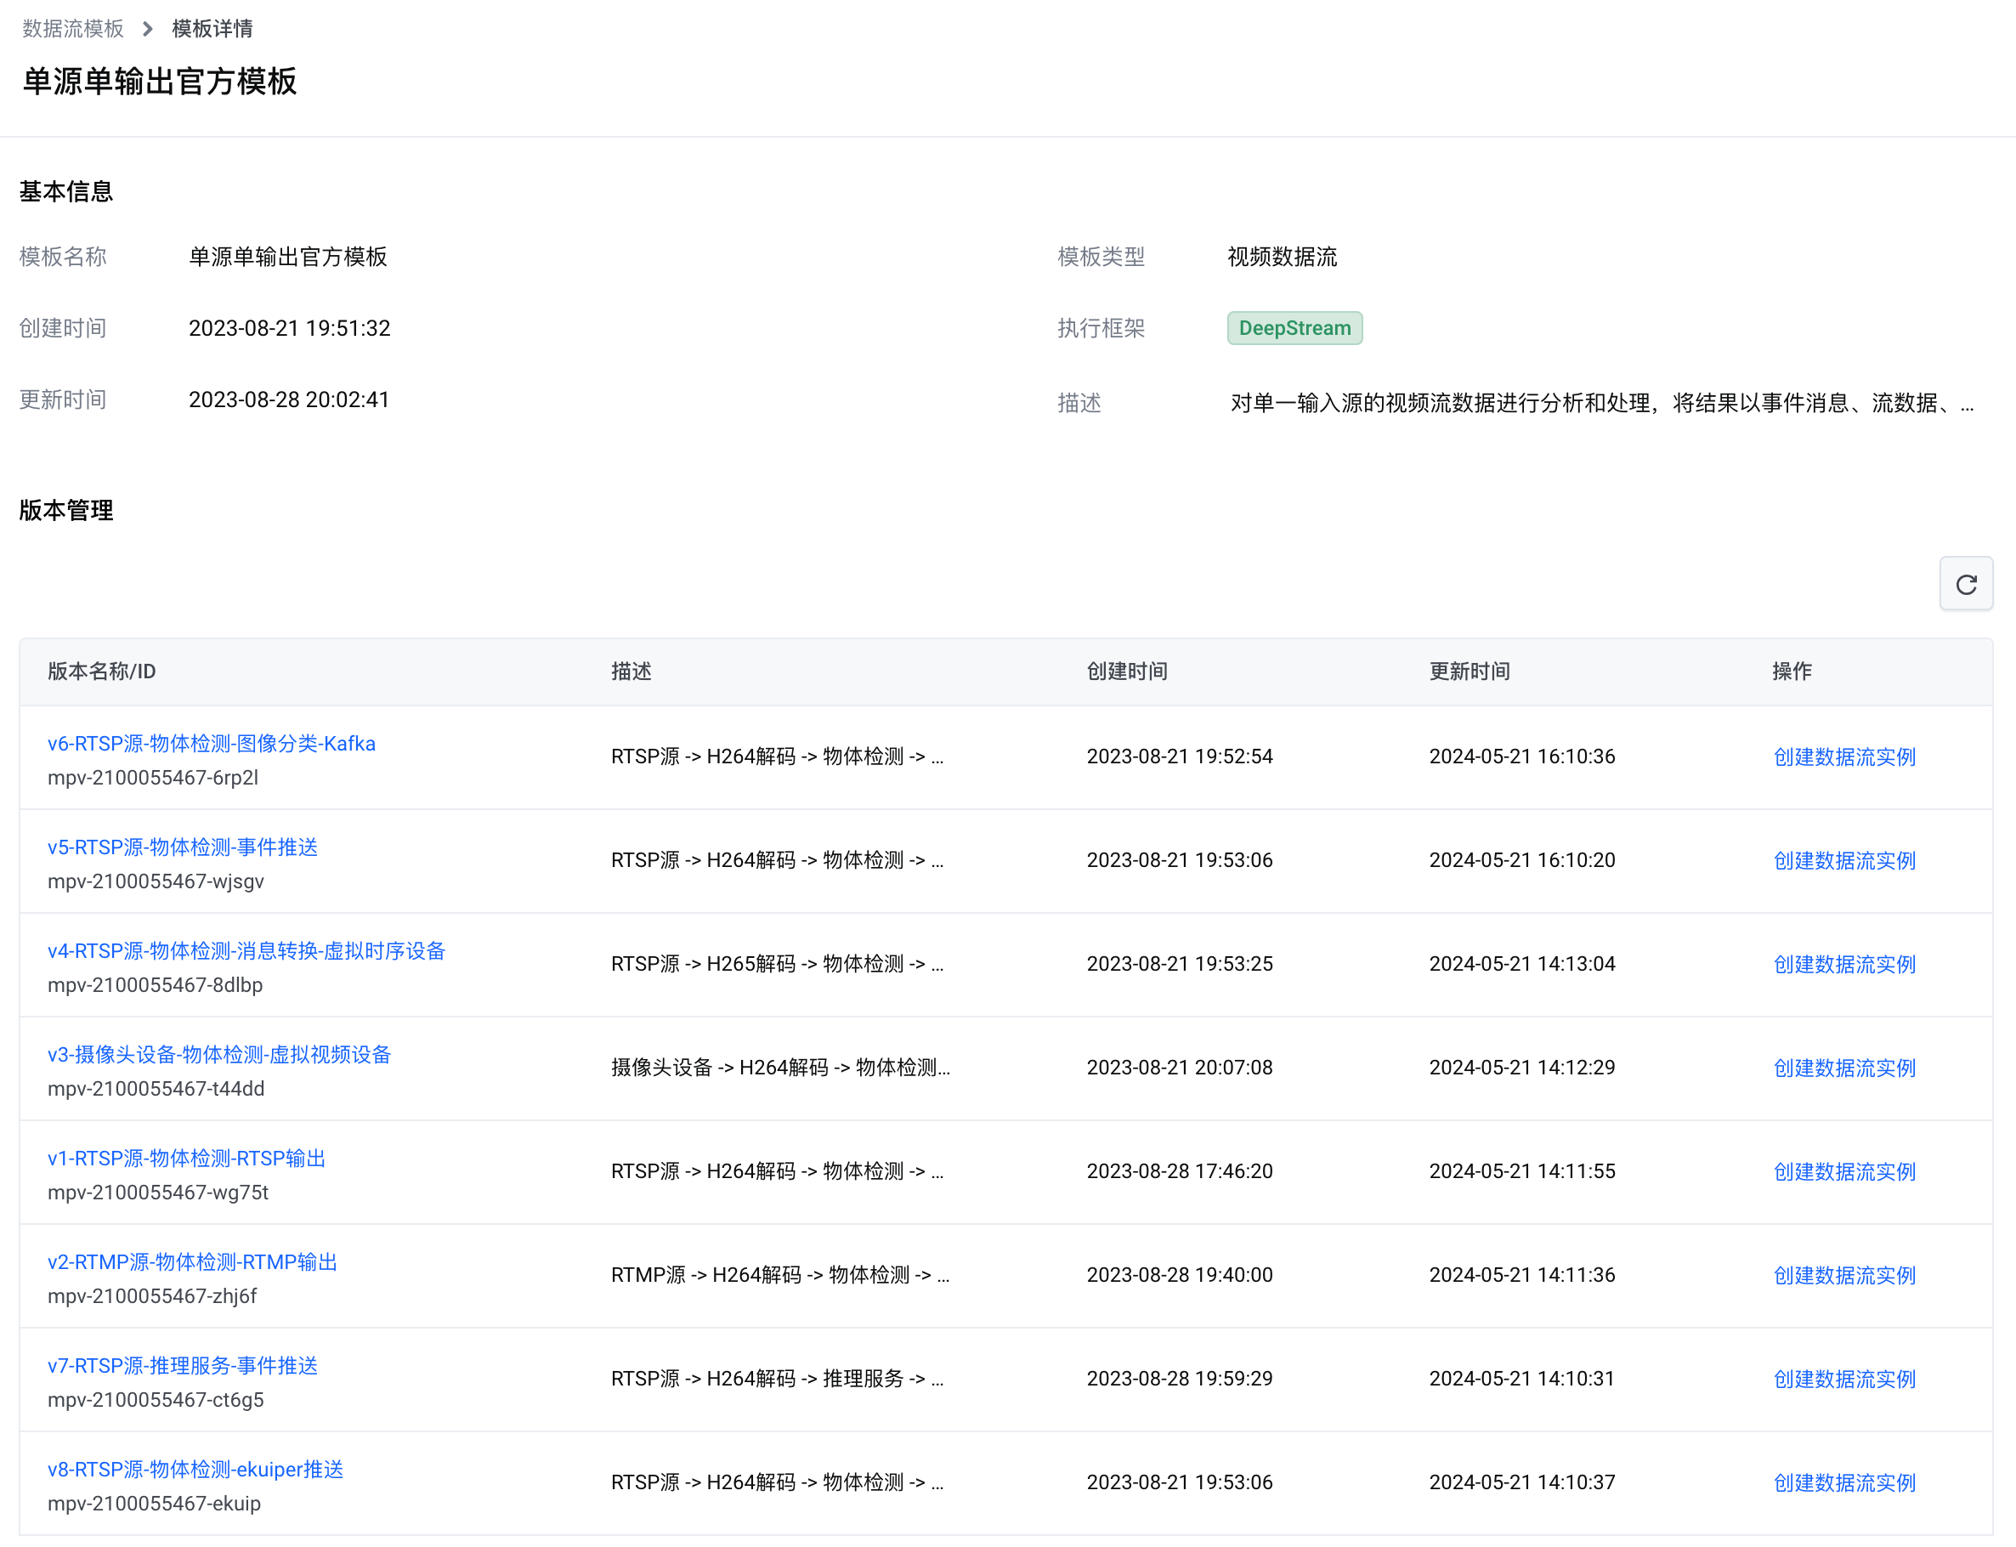The height and width of the screenshot is (1547, 2016).
Task: Open v8-RTSP源-物体检测-ekuiper推送 version
Action: click(x=195, y=1470)
